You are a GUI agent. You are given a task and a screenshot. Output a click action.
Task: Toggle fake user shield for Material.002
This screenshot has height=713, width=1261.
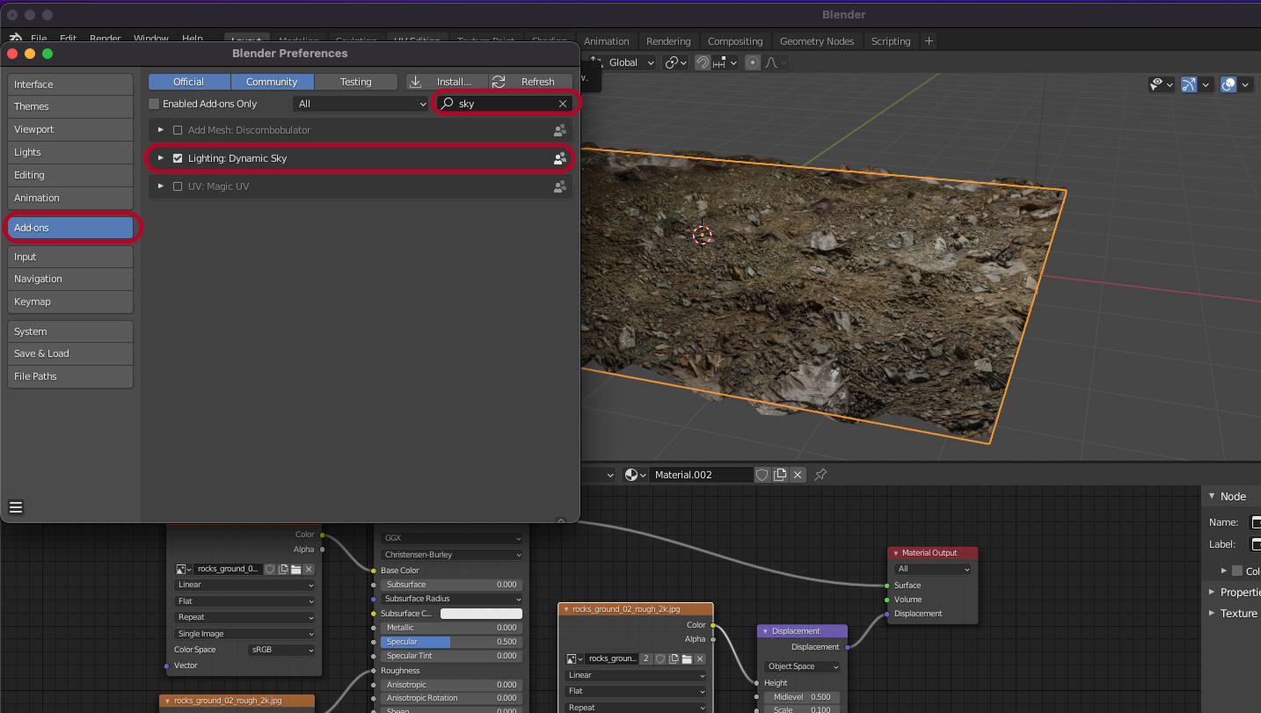pos(762,475)
